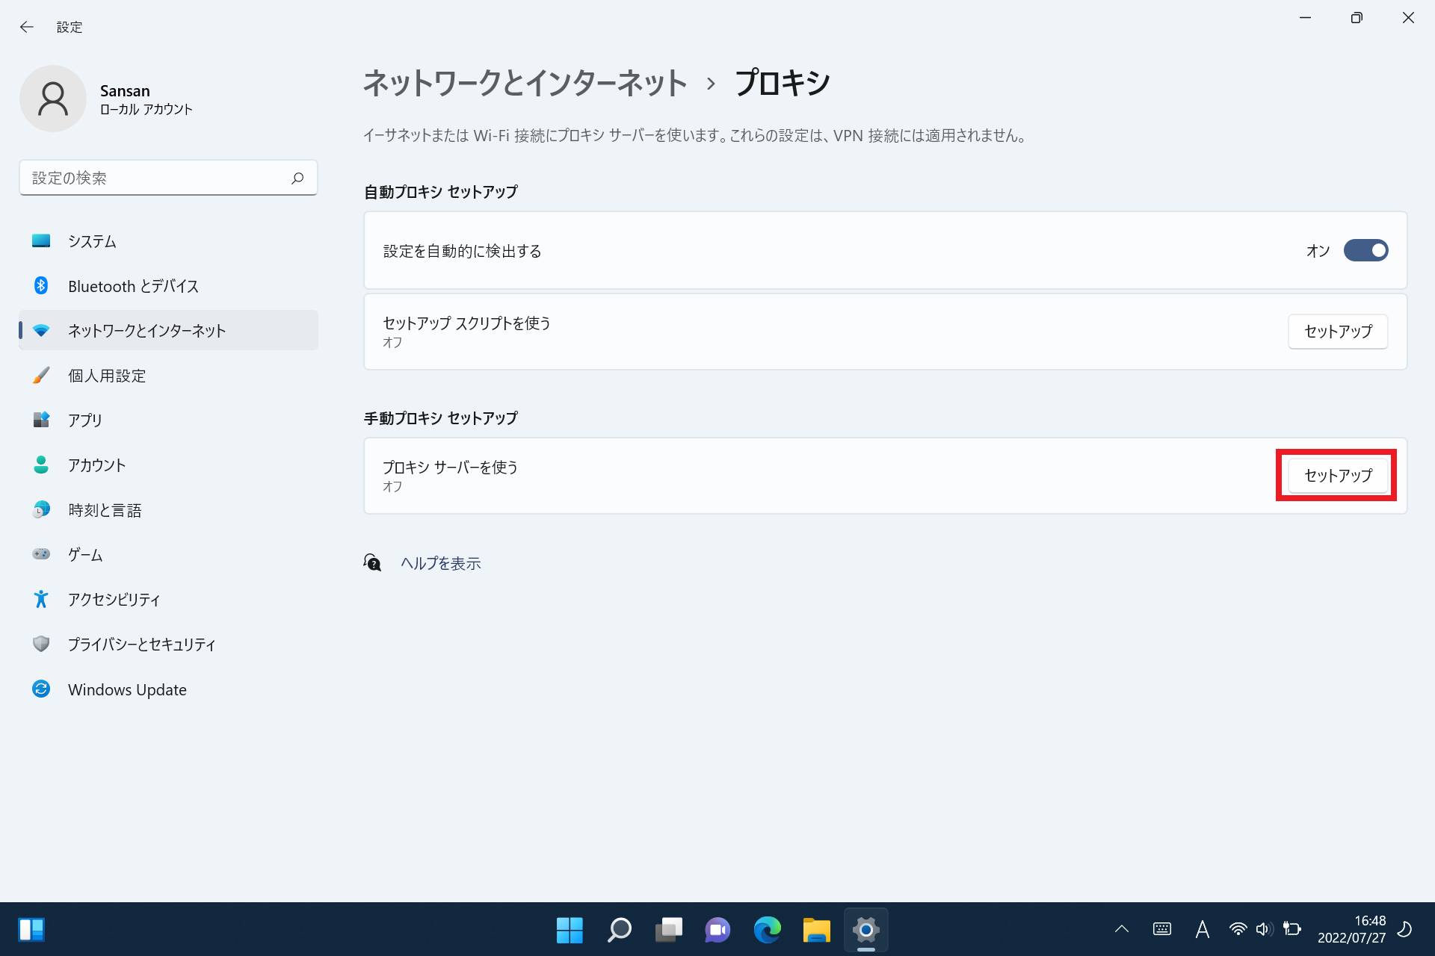
Task: Disable 設定を自動的に検出する toggle
Action: [x=1365, y=250]
